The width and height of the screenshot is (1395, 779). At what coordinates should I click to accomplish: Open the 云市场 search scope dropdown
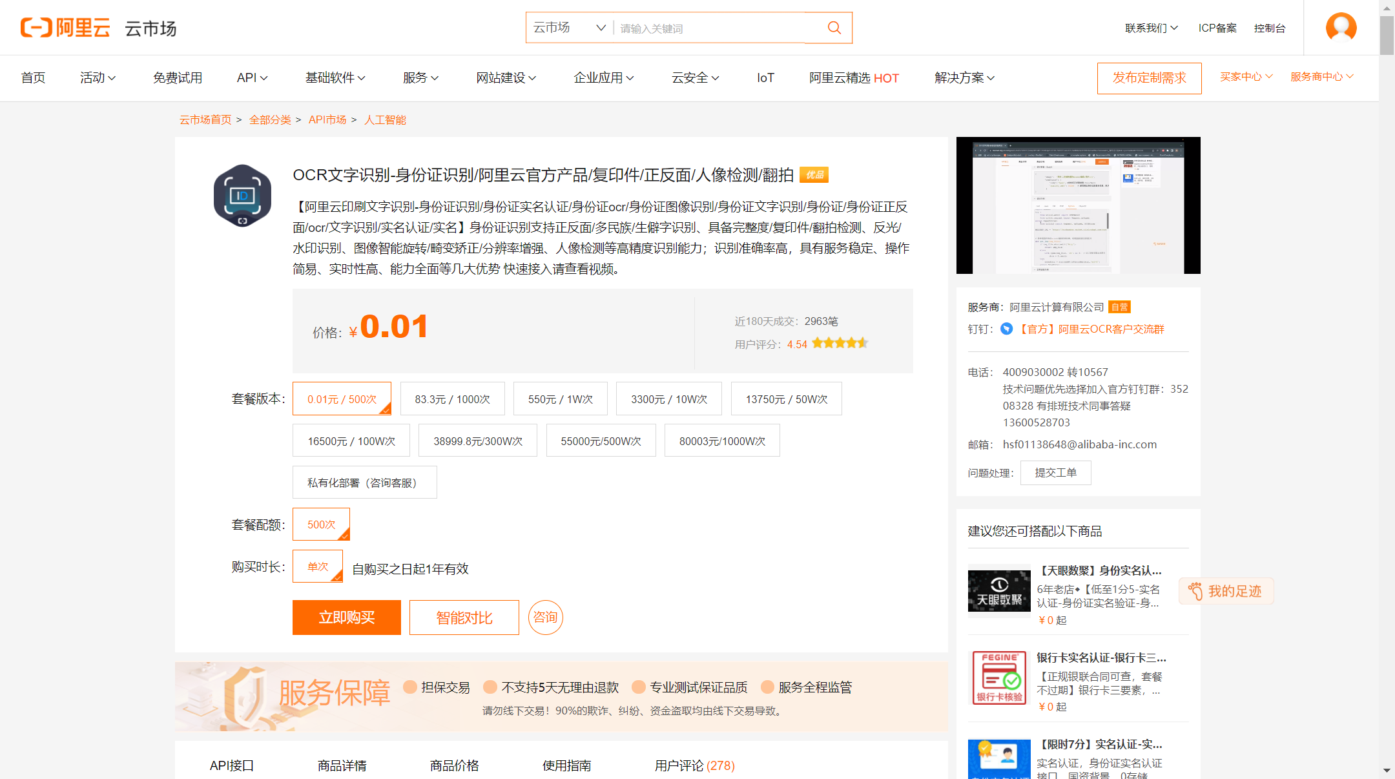click(x=568, y=28)
